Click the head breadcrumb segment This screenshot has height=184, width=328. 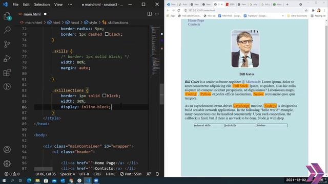pyautogui.click(x=72, y=22)
